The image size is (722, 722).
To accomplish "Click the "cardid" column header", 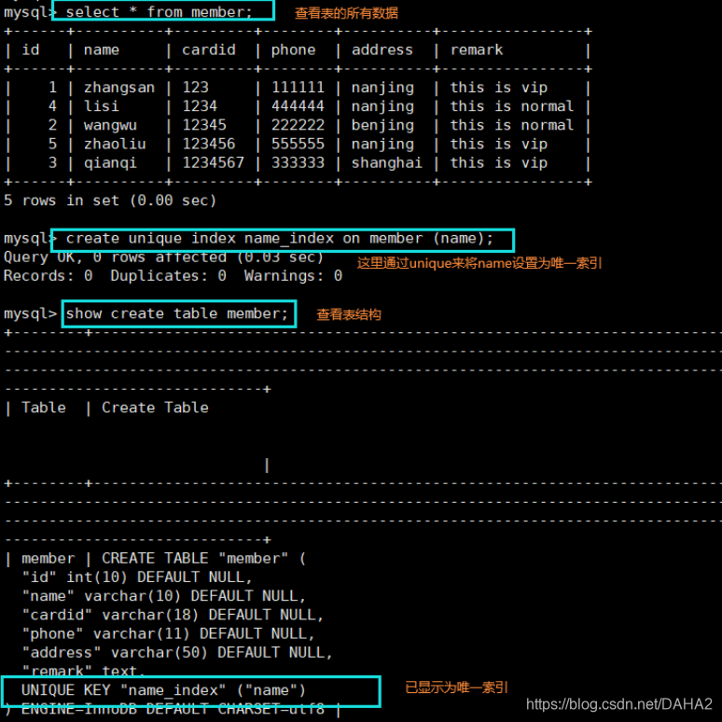I will click(209, 49).
